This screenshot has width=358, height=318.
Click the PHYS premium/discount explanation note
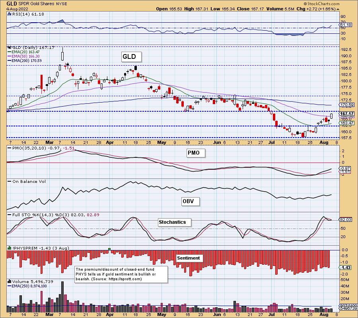point(121,274)
